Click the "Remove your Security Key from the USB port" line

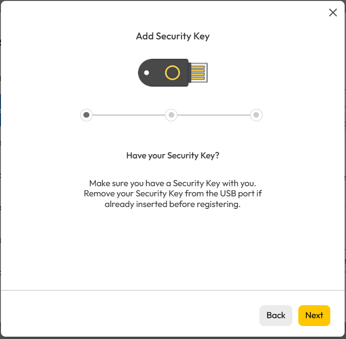point(173,193)
